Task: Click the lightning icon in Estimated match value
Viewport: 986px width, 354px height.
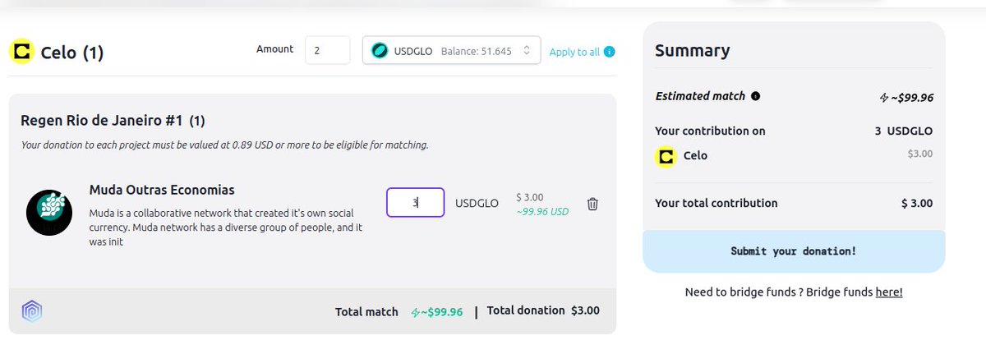Action: pos(883,98)
